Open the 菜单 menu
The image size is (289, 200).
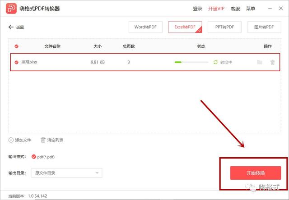coord(251,9)
